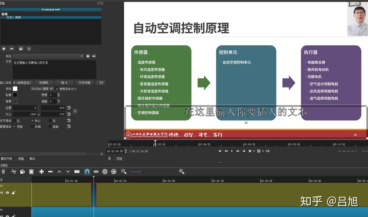This screenshot has width=368, height=217.
Task: Open the 预设 preset dropdown
Action: point(49,56)
